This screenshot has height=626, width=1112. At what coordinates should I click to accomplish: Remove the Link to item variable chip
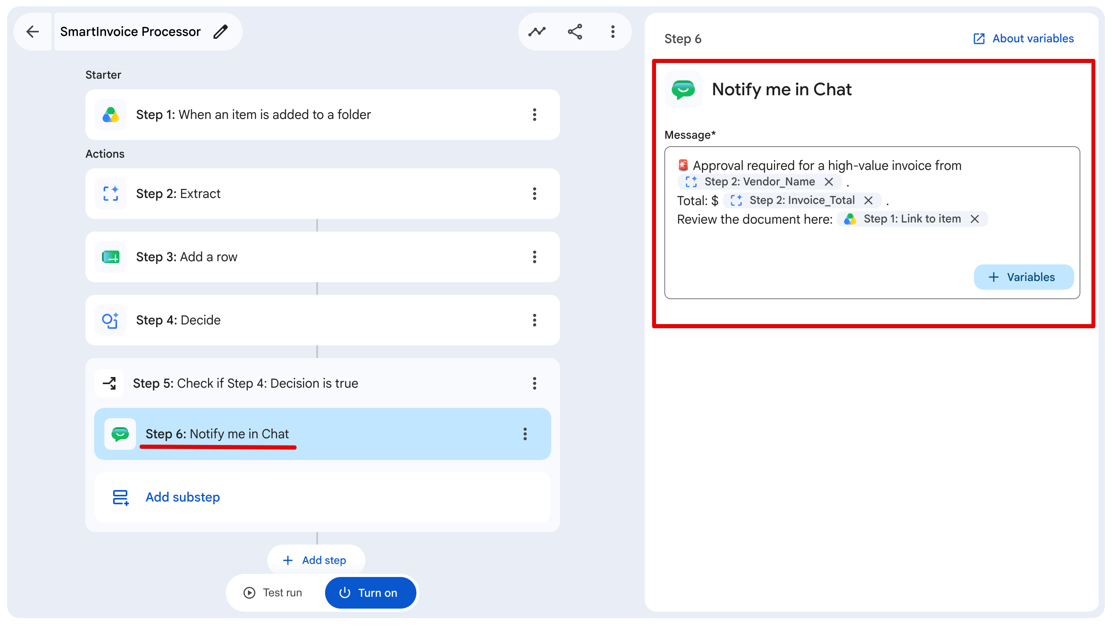(x=974, y=219)
